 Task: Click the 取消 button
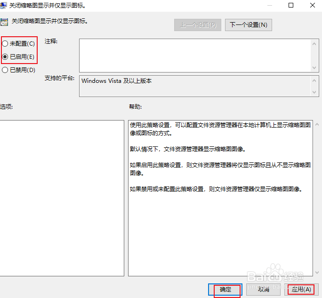click(x=264, y=290)
